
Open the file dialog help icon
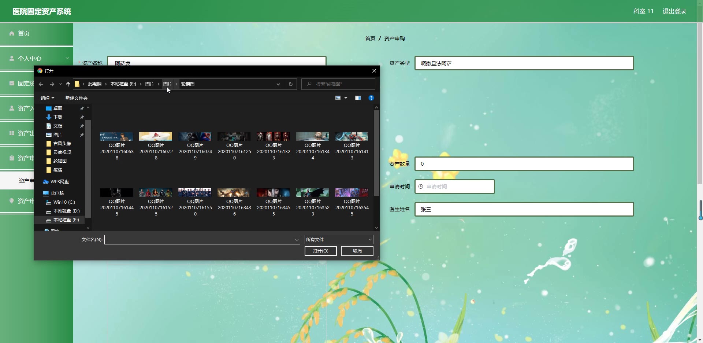pyautogui.click(x=371, y=98)
